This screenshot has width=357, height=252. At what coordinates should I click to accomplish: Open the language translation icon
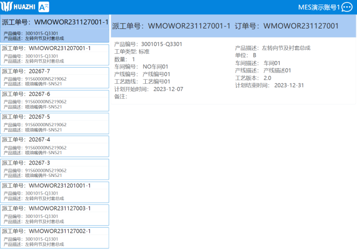point(44,7)
